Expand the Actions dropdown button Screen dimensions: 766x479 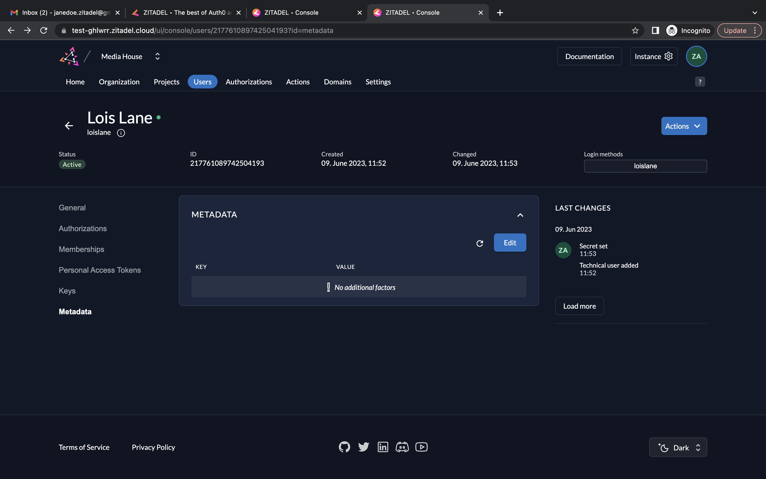[684, 126]
